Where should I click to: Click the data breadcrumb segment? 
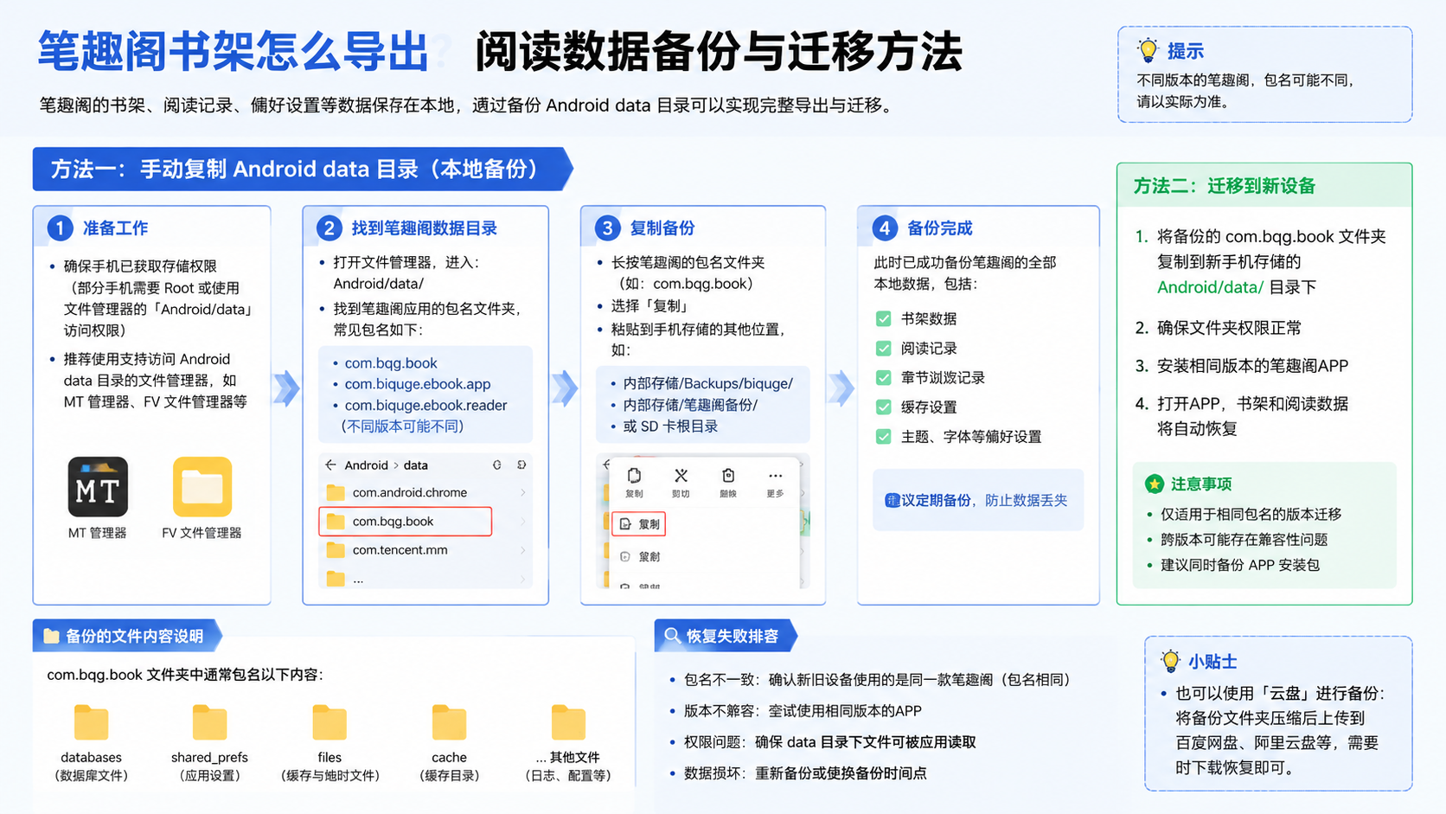point(416,465)
